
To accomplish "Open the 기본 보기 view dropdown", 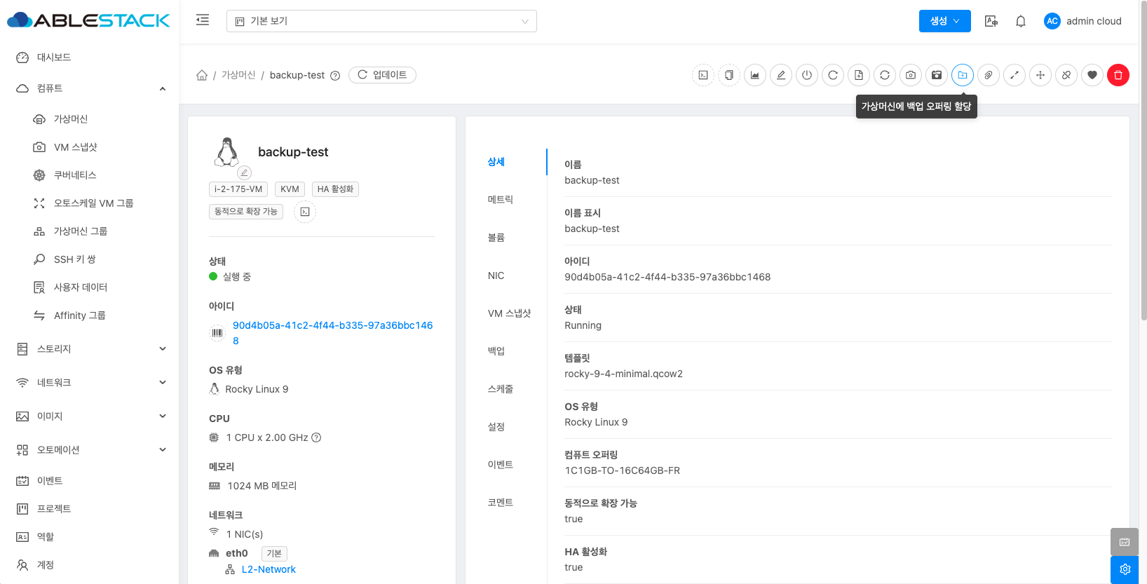I will [x=381, y=21].
